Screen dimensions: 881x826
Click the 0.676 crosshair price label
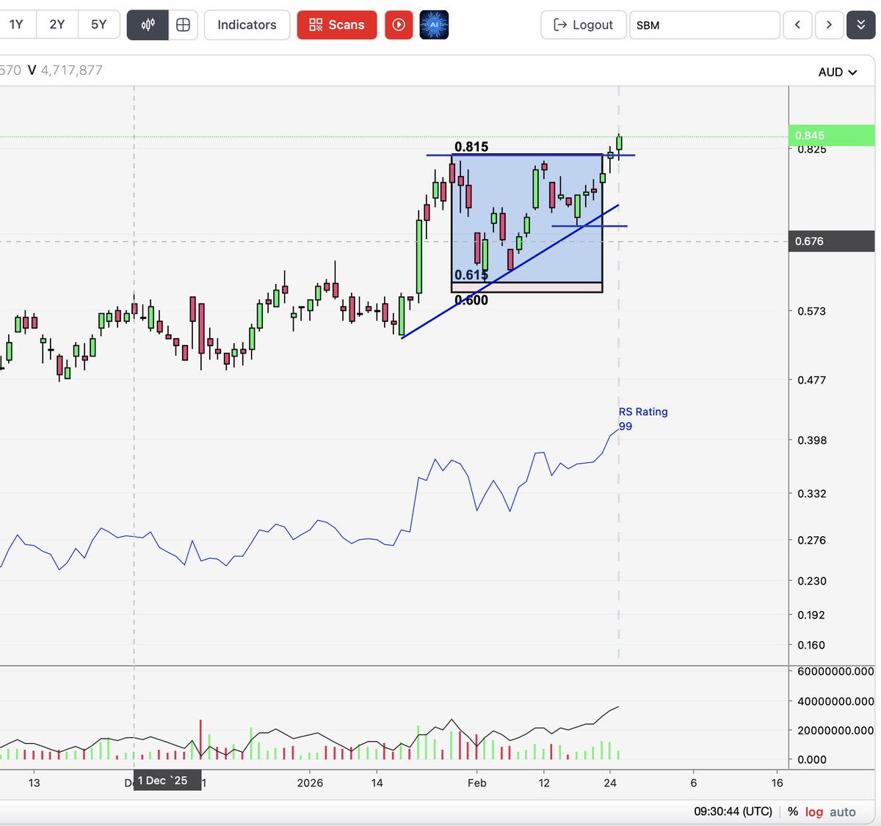[832, 241]
